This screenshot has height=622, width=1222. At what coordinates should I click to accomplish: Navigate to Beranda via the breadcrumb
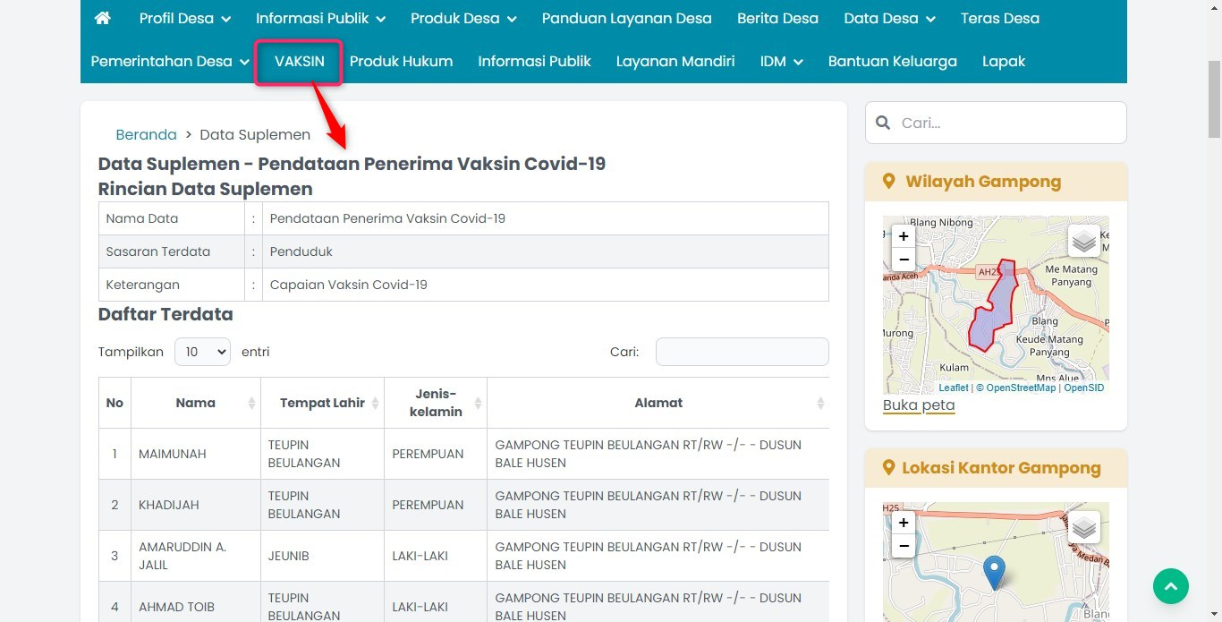coord(146,134)
